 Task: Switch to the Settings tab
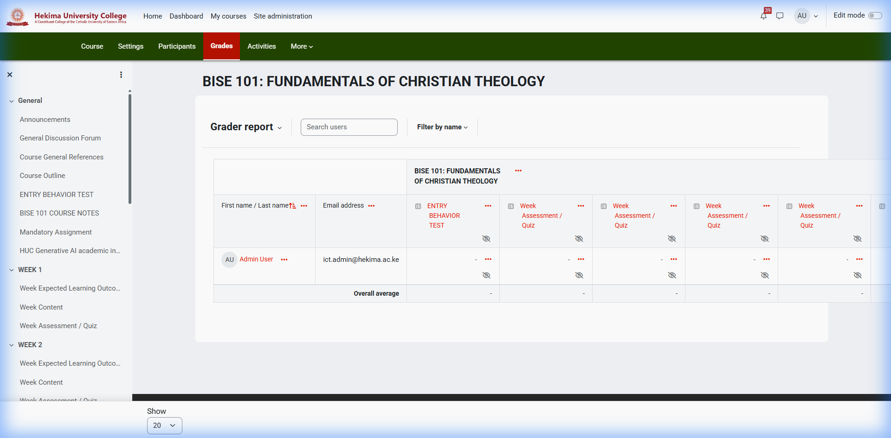tap(130, 46)
